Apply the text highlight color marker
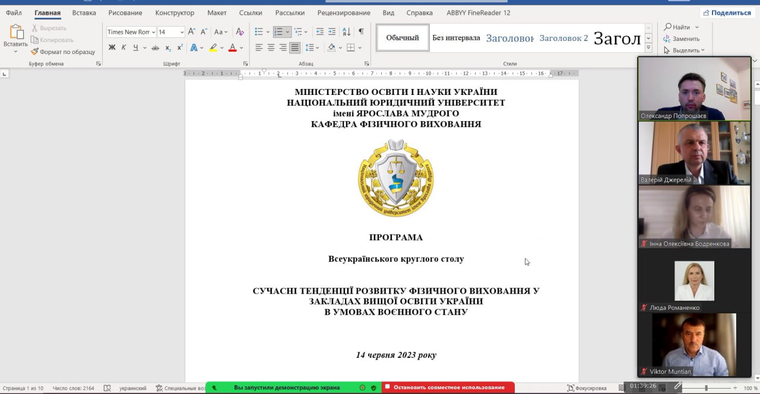 point(213,48)
